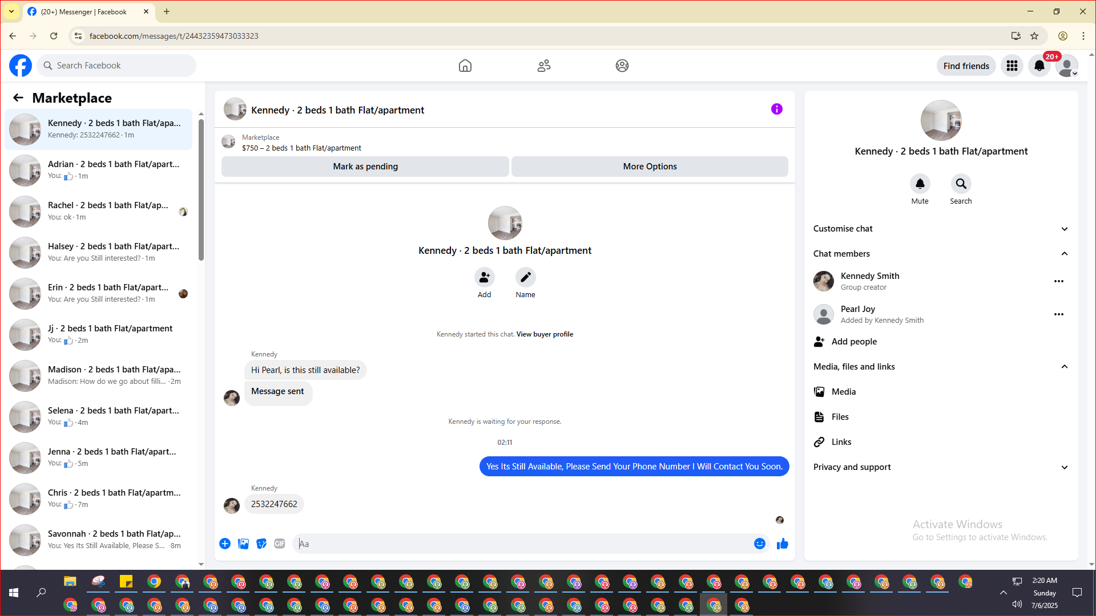Click the purple conversation info icon
Screen dimensions: 1096x616
pos(776,109)
